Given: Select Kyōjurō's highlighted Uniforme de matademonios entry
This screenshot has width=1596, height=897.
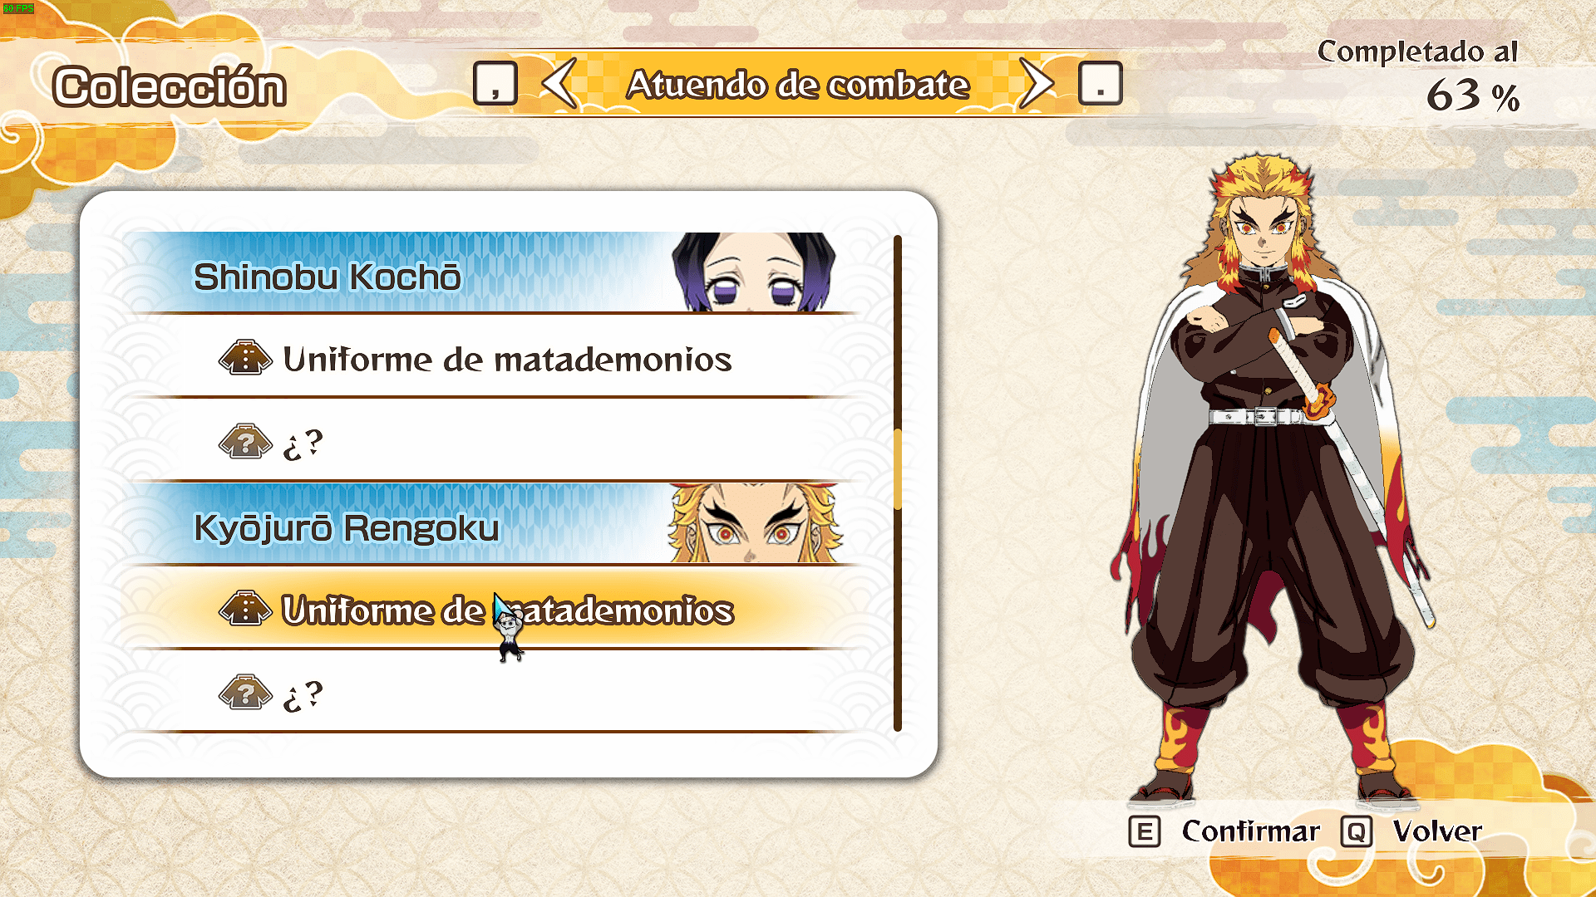Looking at the screenshot, I should click(x=495, y=609).
